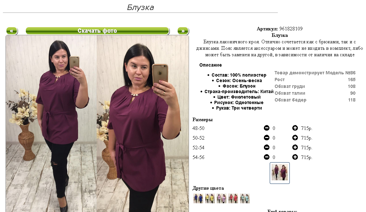
Task: Choose the yellow blouse color variant
Action: (x=210, y=198)
